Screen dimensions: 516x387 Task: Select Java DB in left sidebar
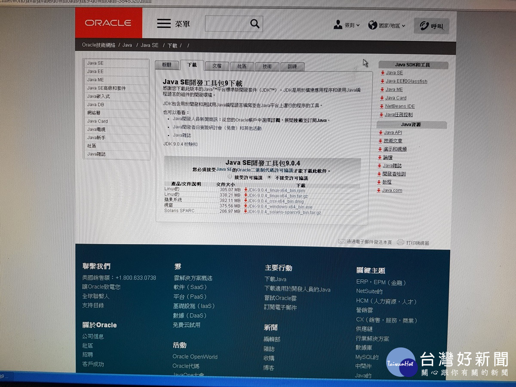(95, 104)
